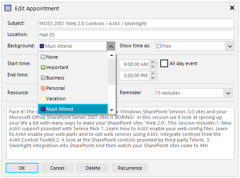240x178 pixels.
Task: Increase start time with the up spinner
Action: [x=152, y=62]
